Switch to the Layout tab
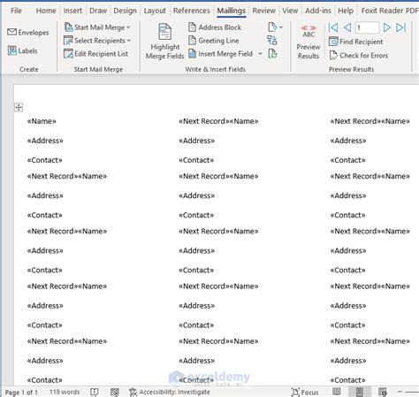This screenshot has width=419, height=397. [x=155, y=11]
